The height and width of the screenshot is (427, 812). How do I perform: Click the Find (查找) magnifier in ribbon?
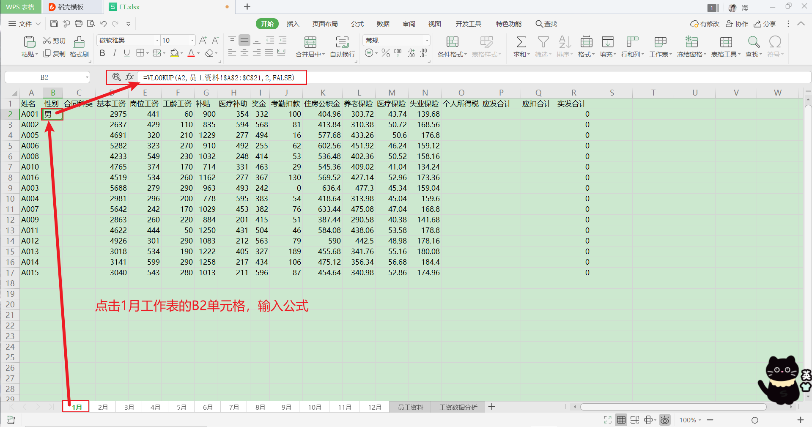click(x=754, y=42)
